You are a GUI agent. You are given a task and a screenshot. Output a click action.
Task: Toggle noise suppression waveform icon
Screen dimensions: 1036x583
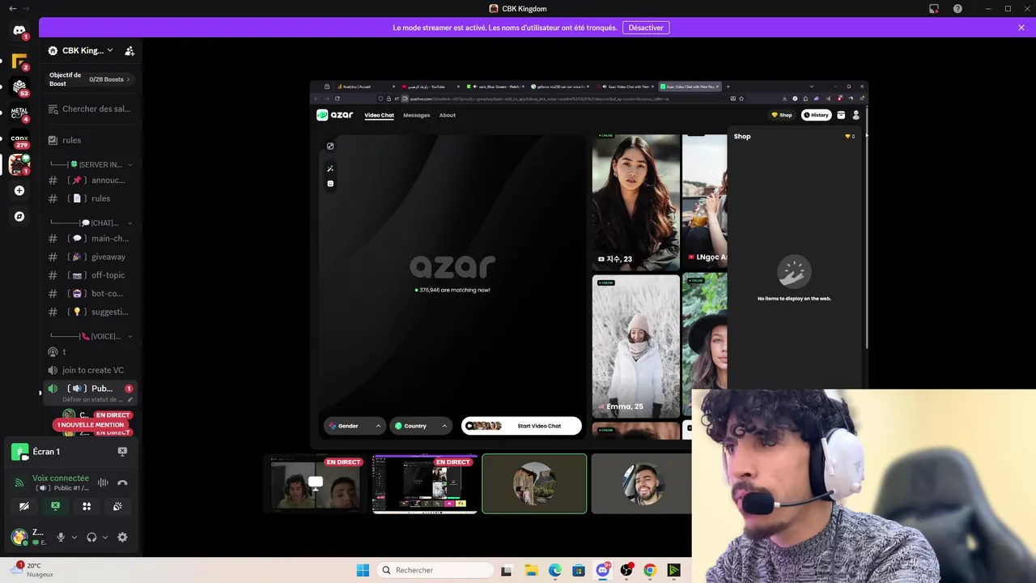click(103, 483)
